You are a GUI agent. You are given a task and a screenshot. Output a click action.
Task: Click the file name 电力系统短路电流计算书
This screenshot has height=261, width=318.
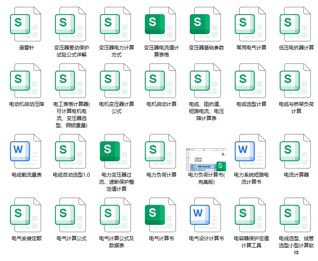(x=251, y=178)
